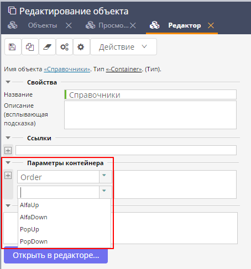The image size is (251, 269).
Task: Click the Название field containing Справочники
Action: (150, 94)
